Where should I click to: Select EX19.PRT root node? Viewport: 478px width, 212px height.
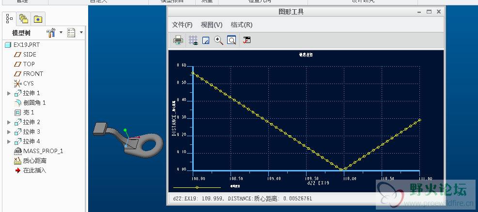click(27, 45)
